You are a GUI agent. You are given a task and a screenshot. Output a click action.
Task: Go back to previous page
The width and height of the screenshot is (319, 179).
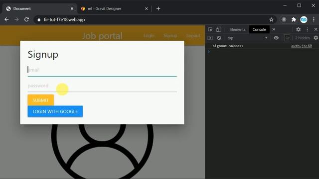coord(6,19)
